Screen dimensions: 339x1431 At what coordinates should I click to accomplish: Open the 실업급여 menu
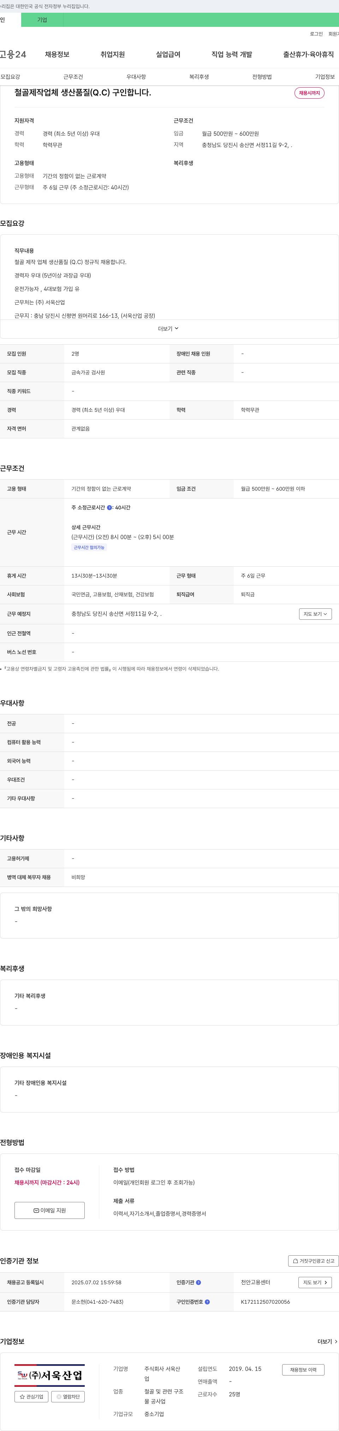click(x=168, y=54)
